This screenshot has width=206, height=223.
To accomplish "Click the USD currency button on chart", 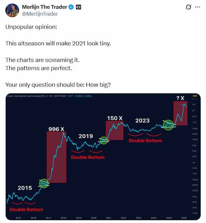I will pos(195,96).
